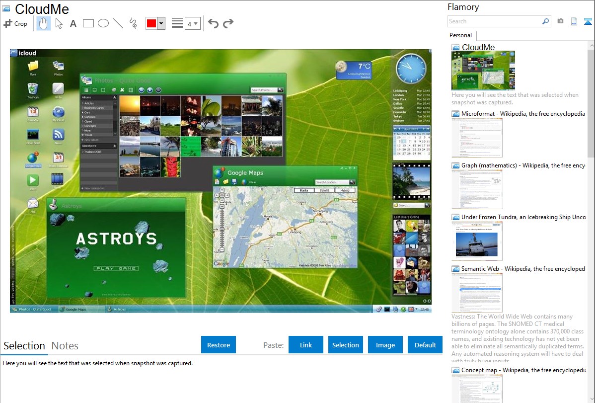This screenshot has width=595, height=403.
Task: Activate the hand pan tool
Action: click(x=44, y=23)
